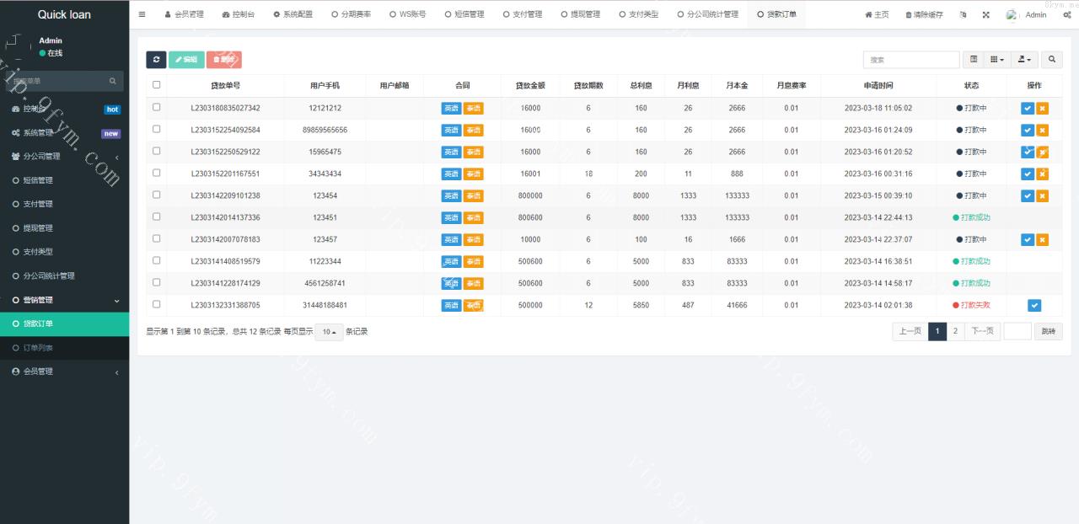Image resolution: width=1079 pixels, height=524 pixels.
Task: Open the export dropdown near the search box
Action: [1024, 59]
